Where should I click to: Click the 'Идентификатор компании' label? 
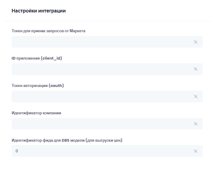coord(36,113)
